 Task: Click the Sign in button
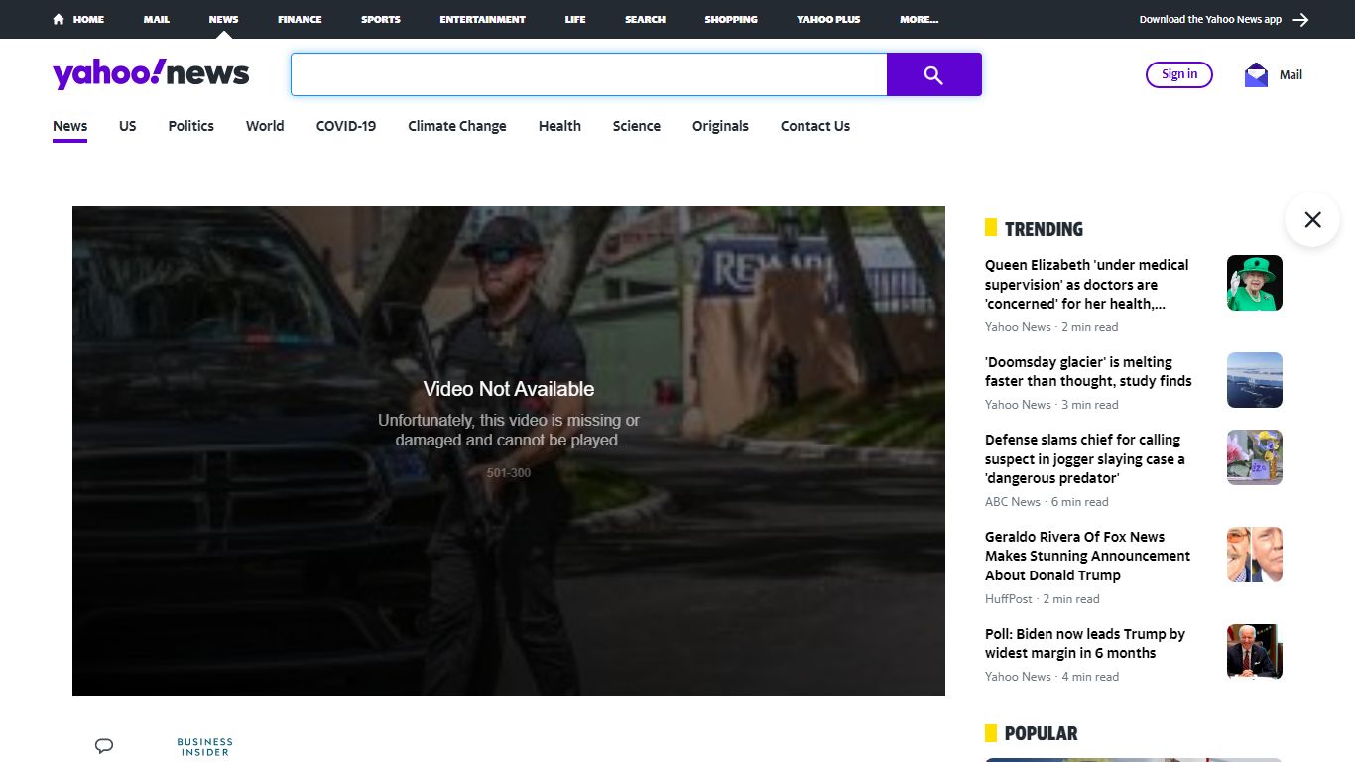point(1179,74)
